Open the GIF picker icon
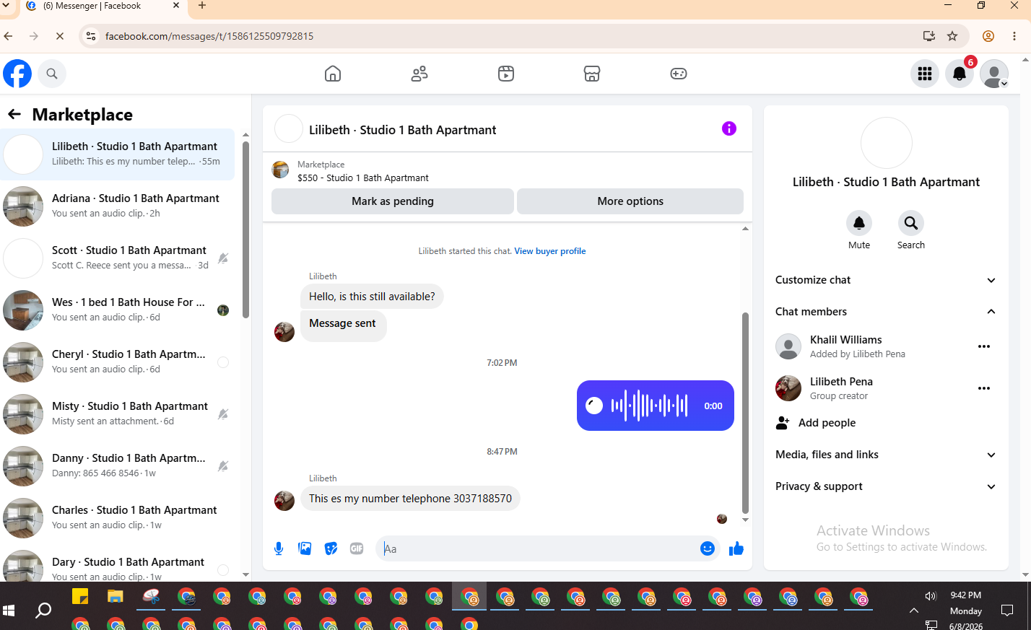The height and width of the screenshot is (630, 1031). (x=357, y=549)
